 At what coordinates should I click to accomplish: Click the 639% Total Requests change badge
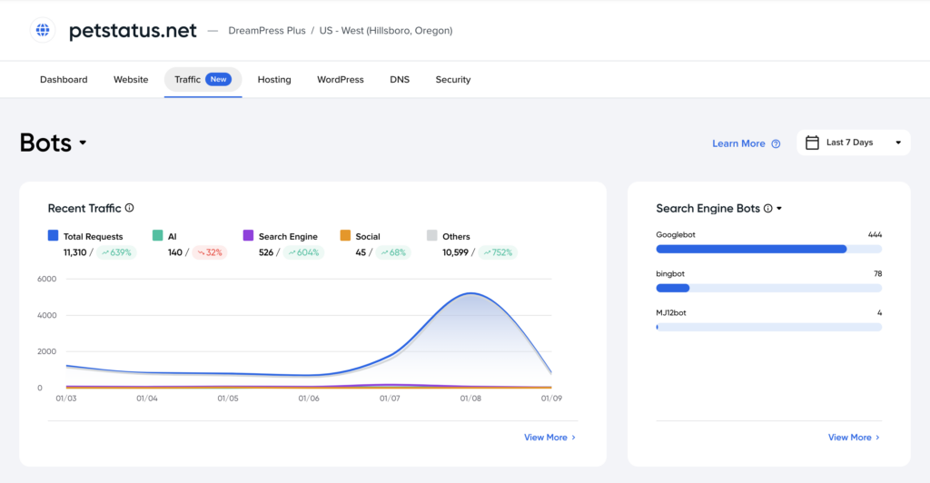tap(116, 252)
